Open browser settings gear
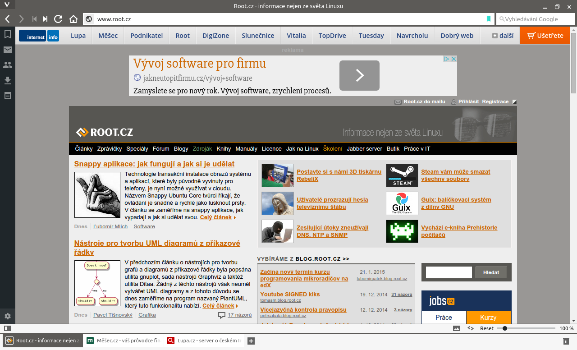577x350 pixels. coord(7,316)
